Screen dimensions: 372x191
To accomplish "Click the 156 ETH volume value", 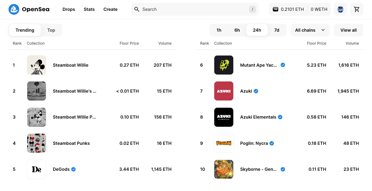I will point(163,117).
